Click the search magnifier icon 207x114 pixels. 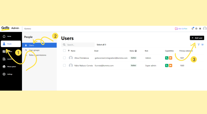coord(64,45)
